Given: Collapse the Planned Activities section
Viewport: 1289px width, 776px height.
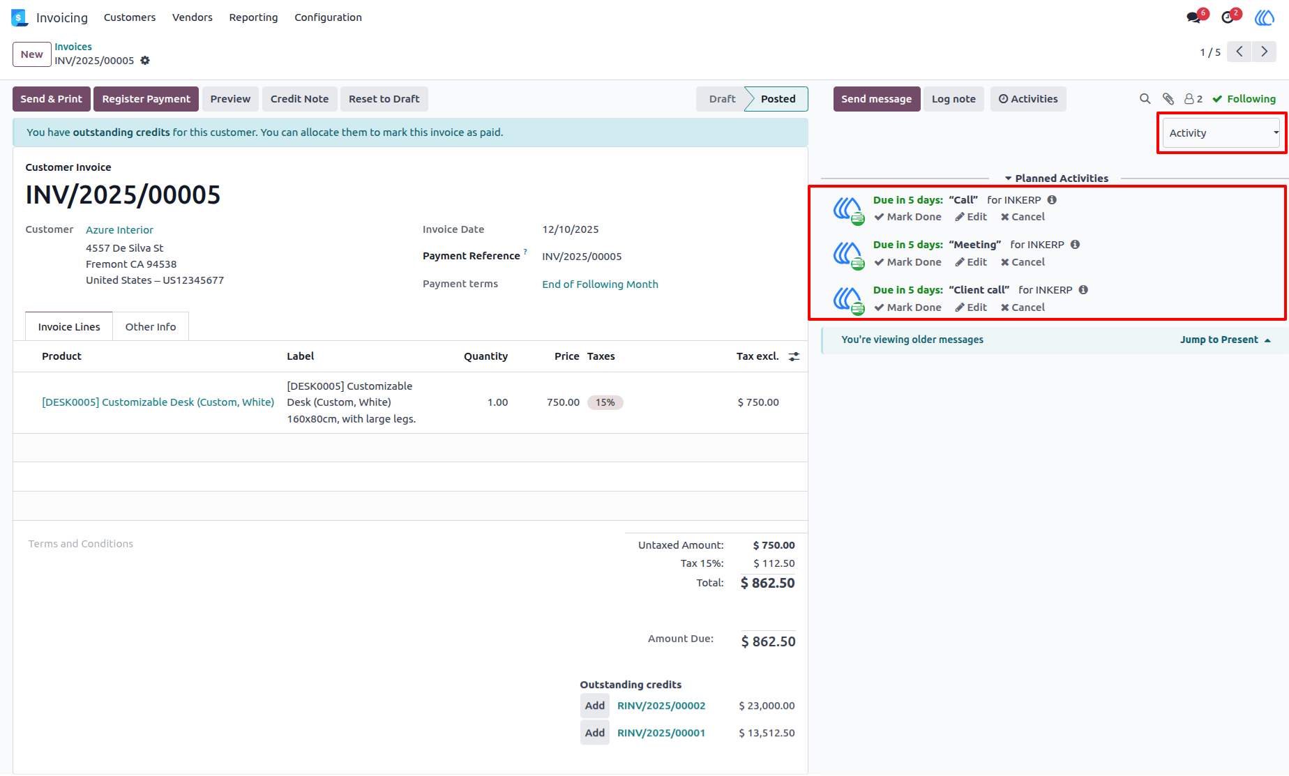Looking at the screenshot, I should click(1056, 178).
